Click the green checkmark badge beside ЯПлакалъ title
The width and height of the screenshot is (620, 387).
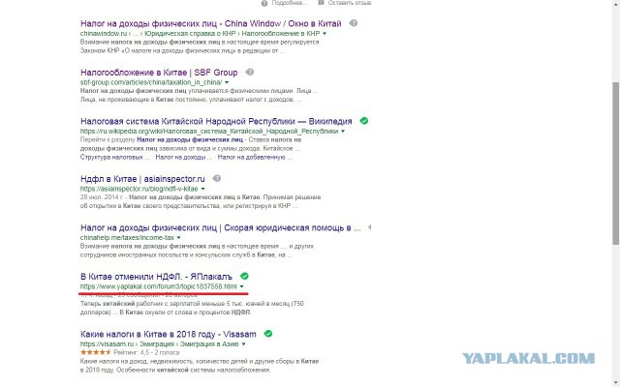point(244,276)
